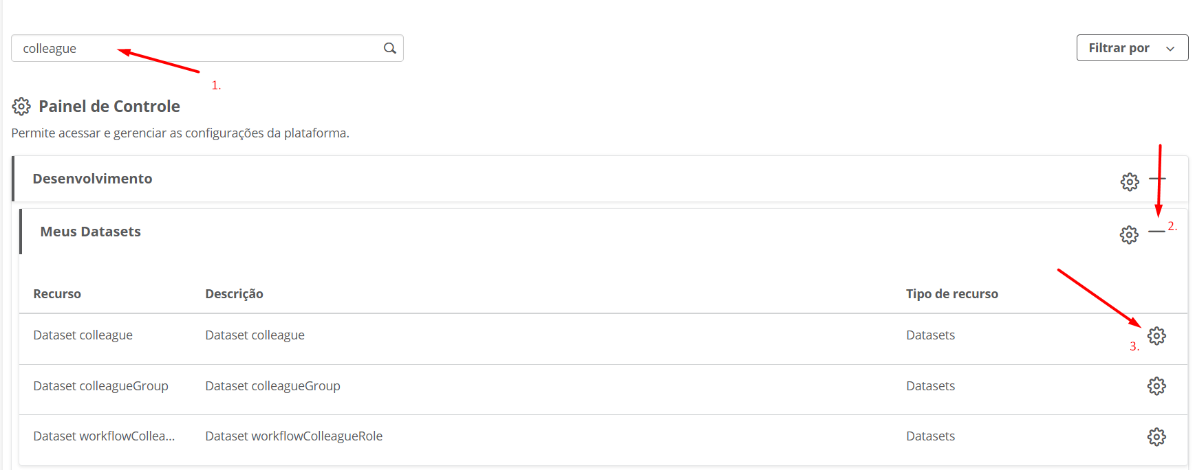This screenshot has width=1195, height=470.
Task: Click the gear icon beside Painel de Controle heading
Action: [x=21, y=107]
